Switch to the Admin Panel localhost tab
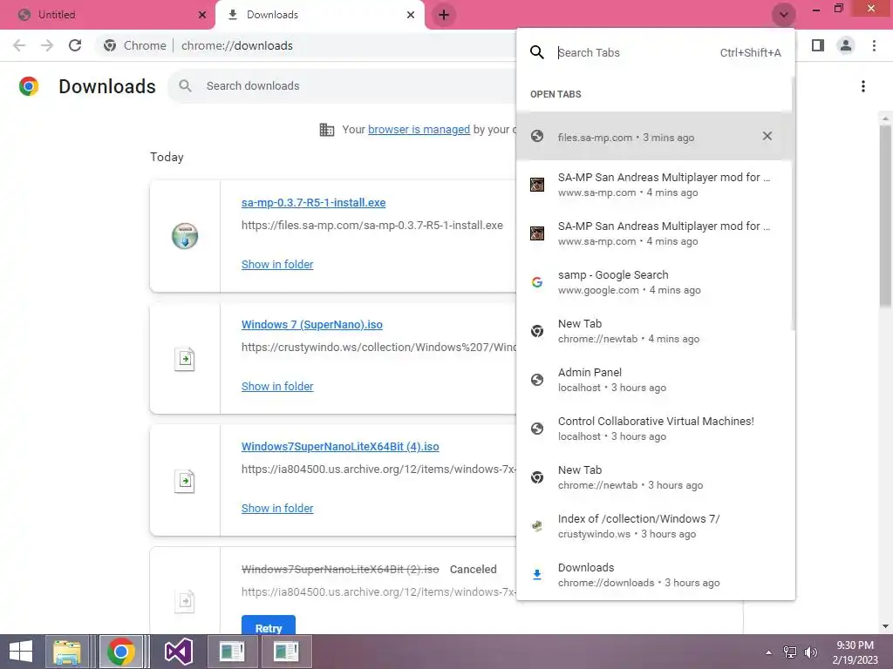This screenshot has height=669, width=893. [x=654, y=380]
